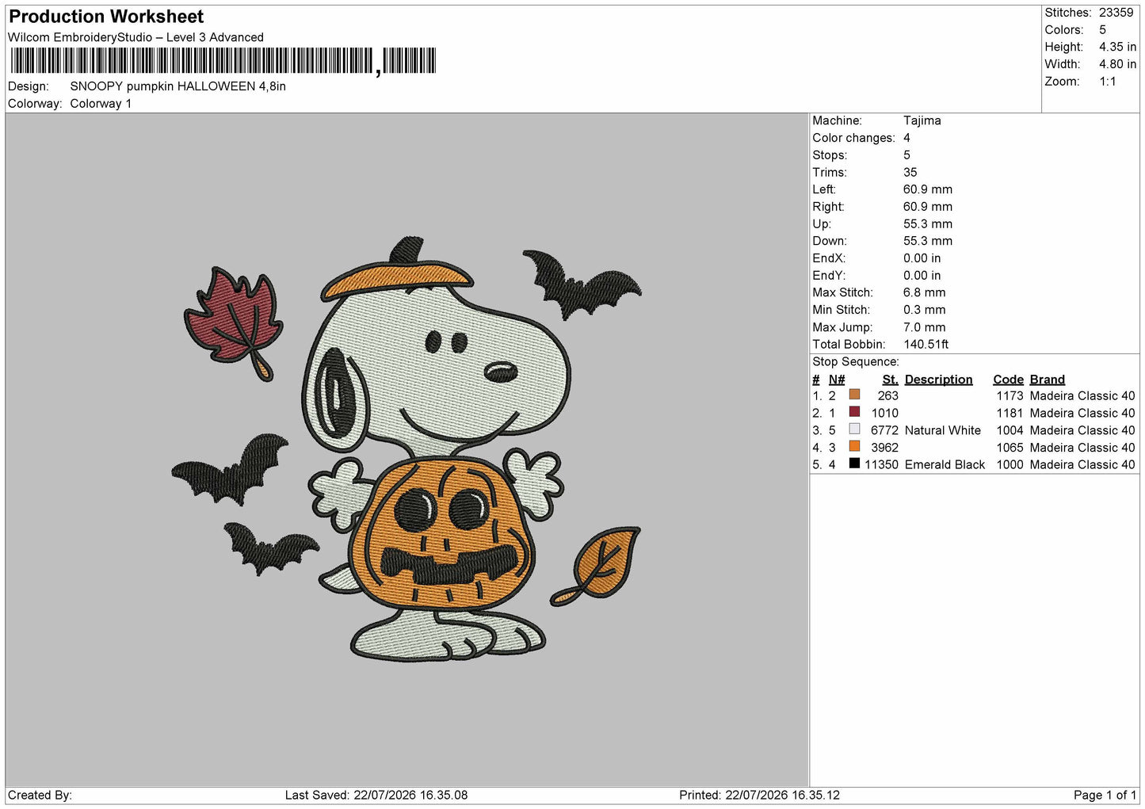Screen dimensions: 1145x809
Task: Click the Brand column header
Action: tap(1047, 380)
